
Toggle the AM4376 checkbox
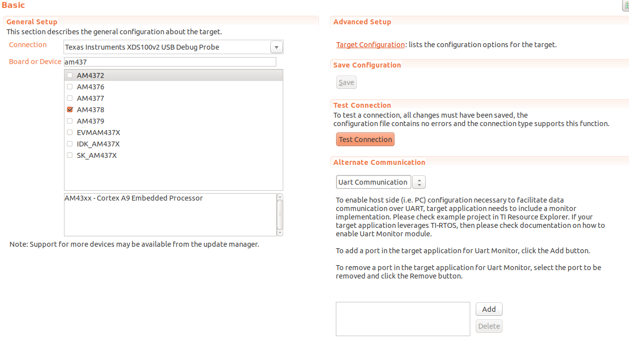coord(69,87)
